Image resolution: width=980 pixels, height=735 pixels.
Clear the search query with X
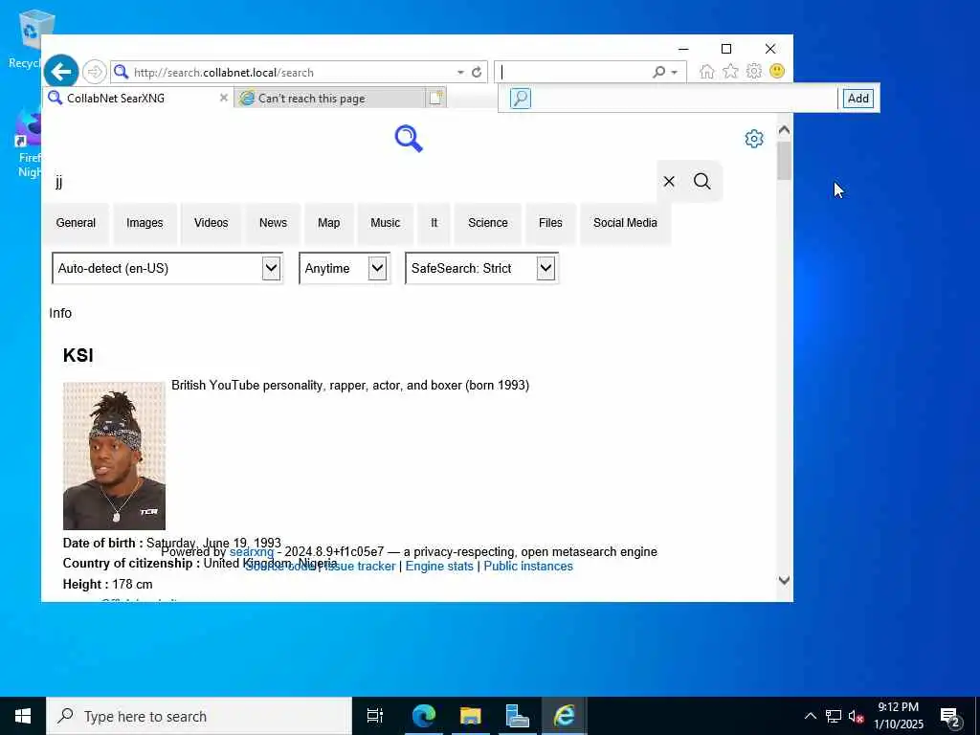(x=669, y=181)
